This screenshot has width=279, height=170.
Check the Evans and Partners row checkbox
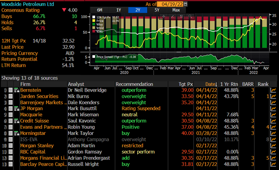pos(11,127)
